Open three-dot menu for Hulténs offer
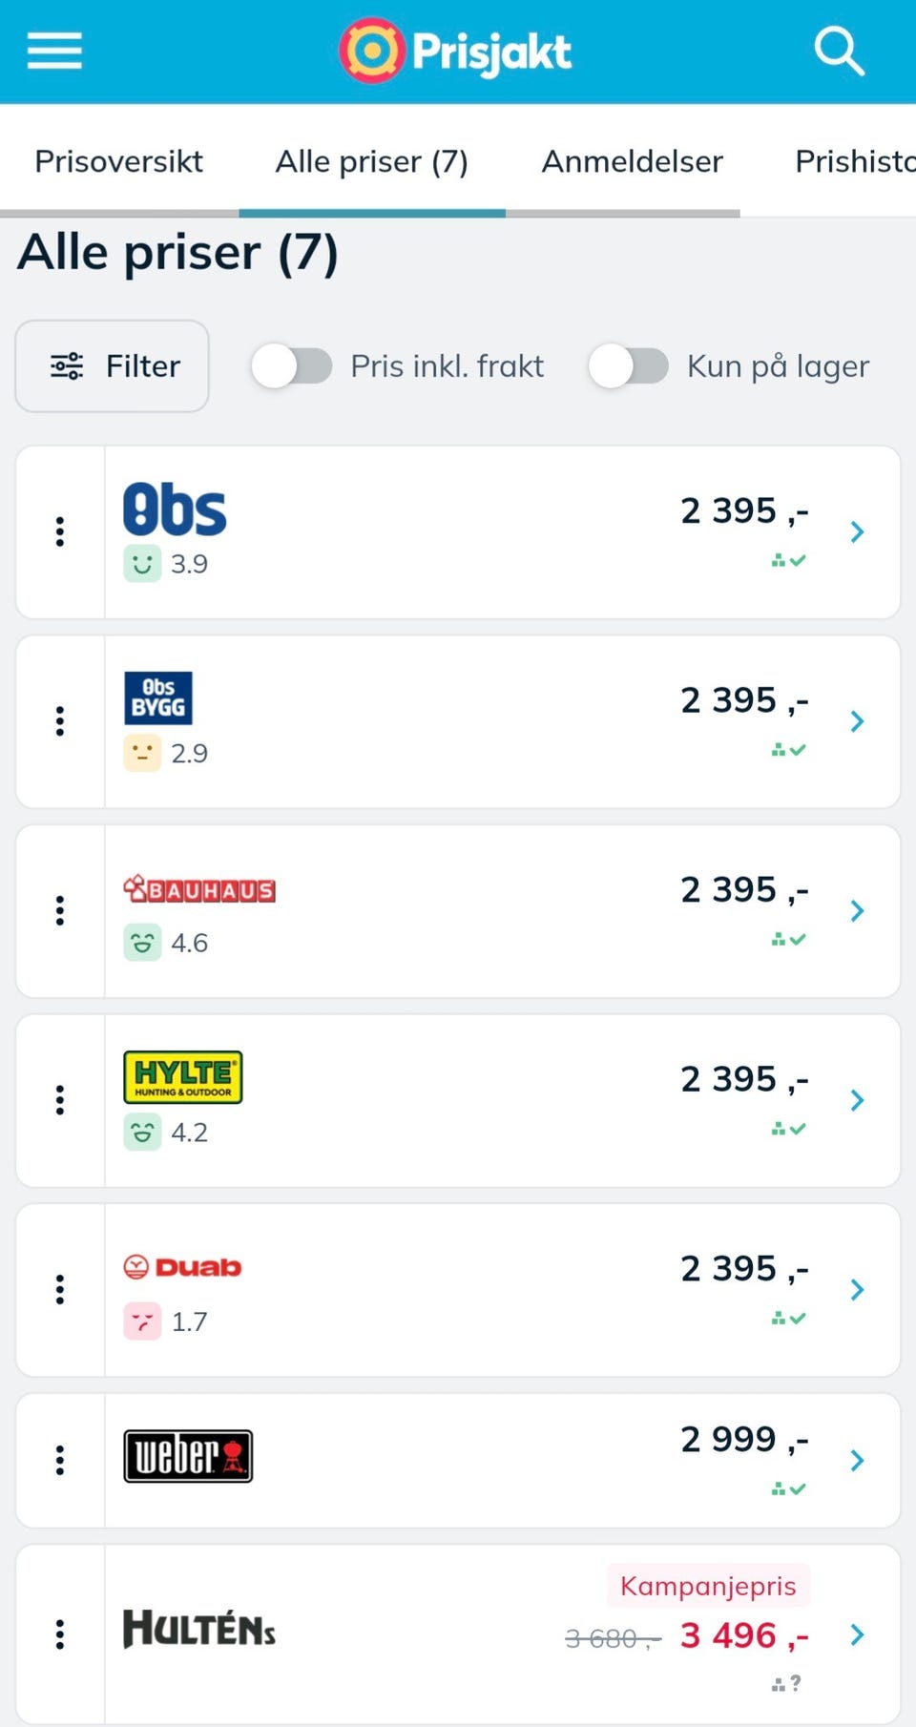Image resolution: width=916 pixels, height=1727 pixels. point(60,1634)
